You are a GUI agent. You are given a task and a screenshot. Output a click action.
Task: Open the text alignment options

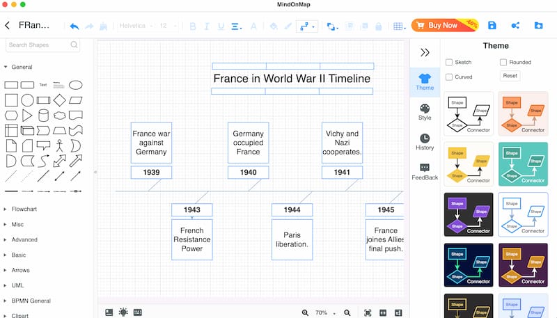236,26
